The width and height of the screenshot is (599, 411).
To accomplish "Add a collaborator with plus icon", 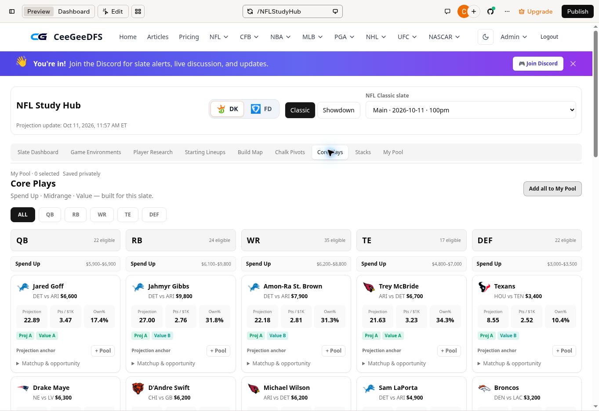I will (x=474, y=11).
